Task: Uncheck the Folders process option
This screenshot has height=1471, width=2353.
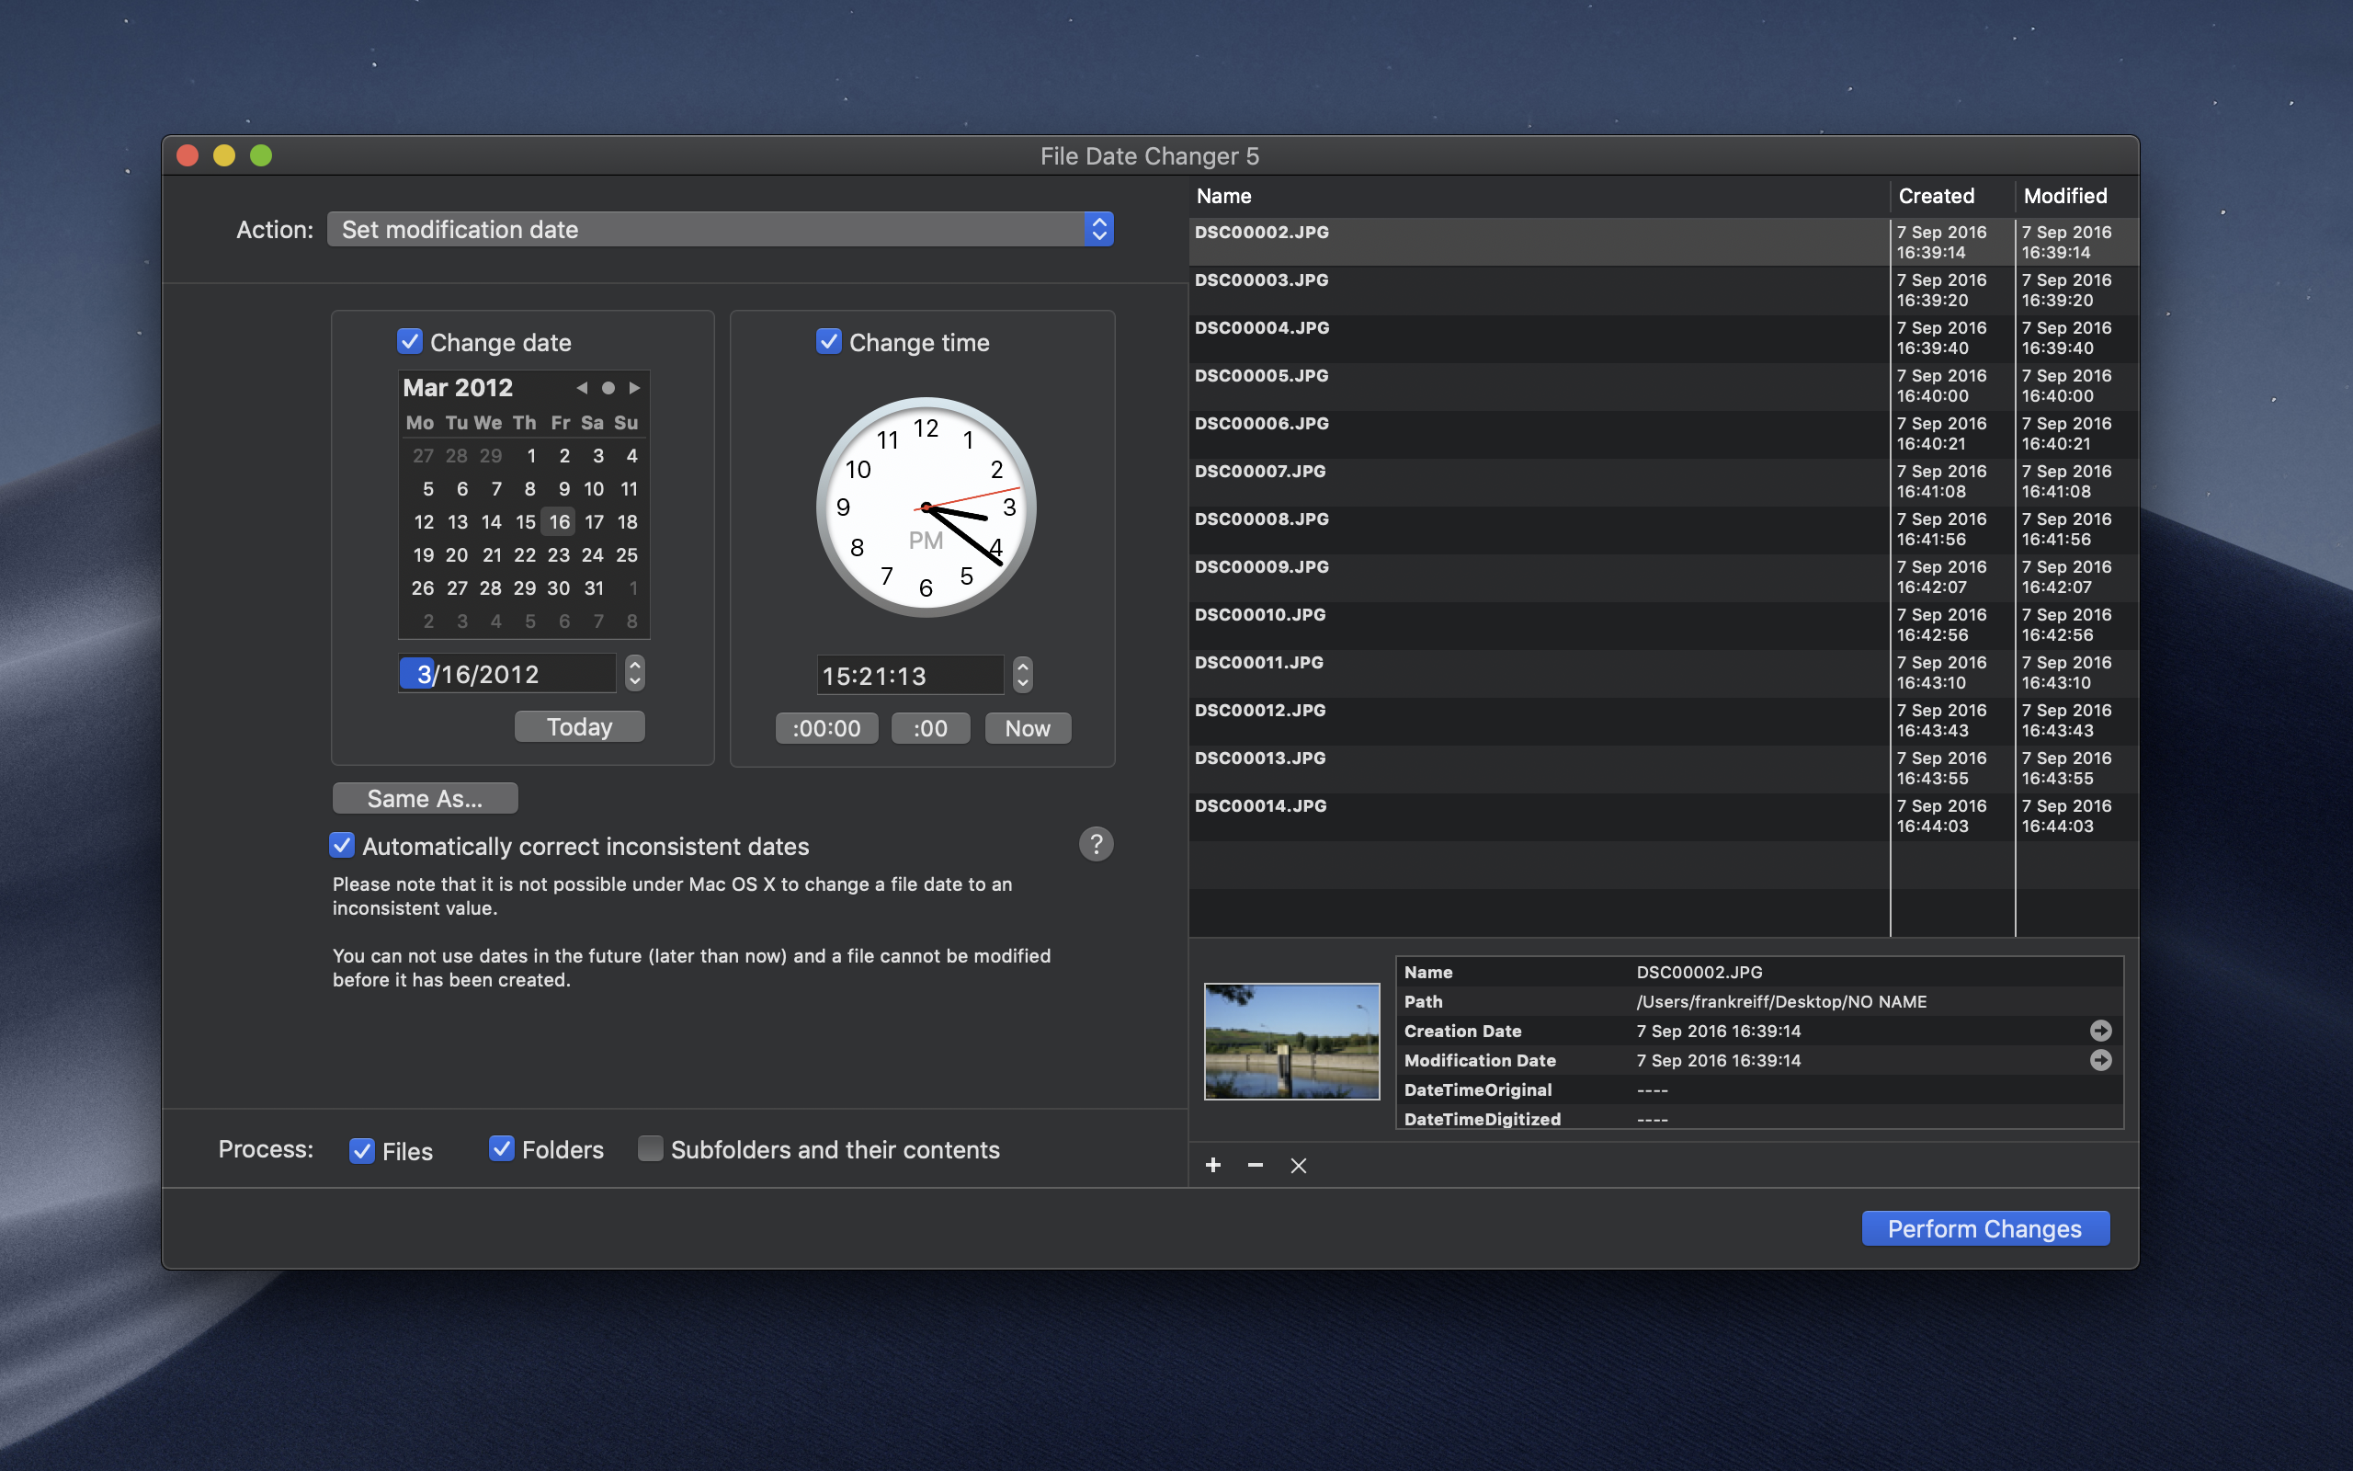Action: click(502, 1149)
